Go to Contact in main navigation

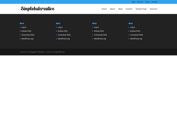129,9
